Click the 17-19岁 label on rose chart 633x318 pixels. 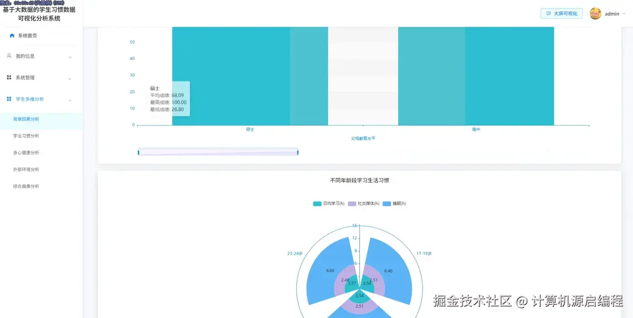pos(424,254)
